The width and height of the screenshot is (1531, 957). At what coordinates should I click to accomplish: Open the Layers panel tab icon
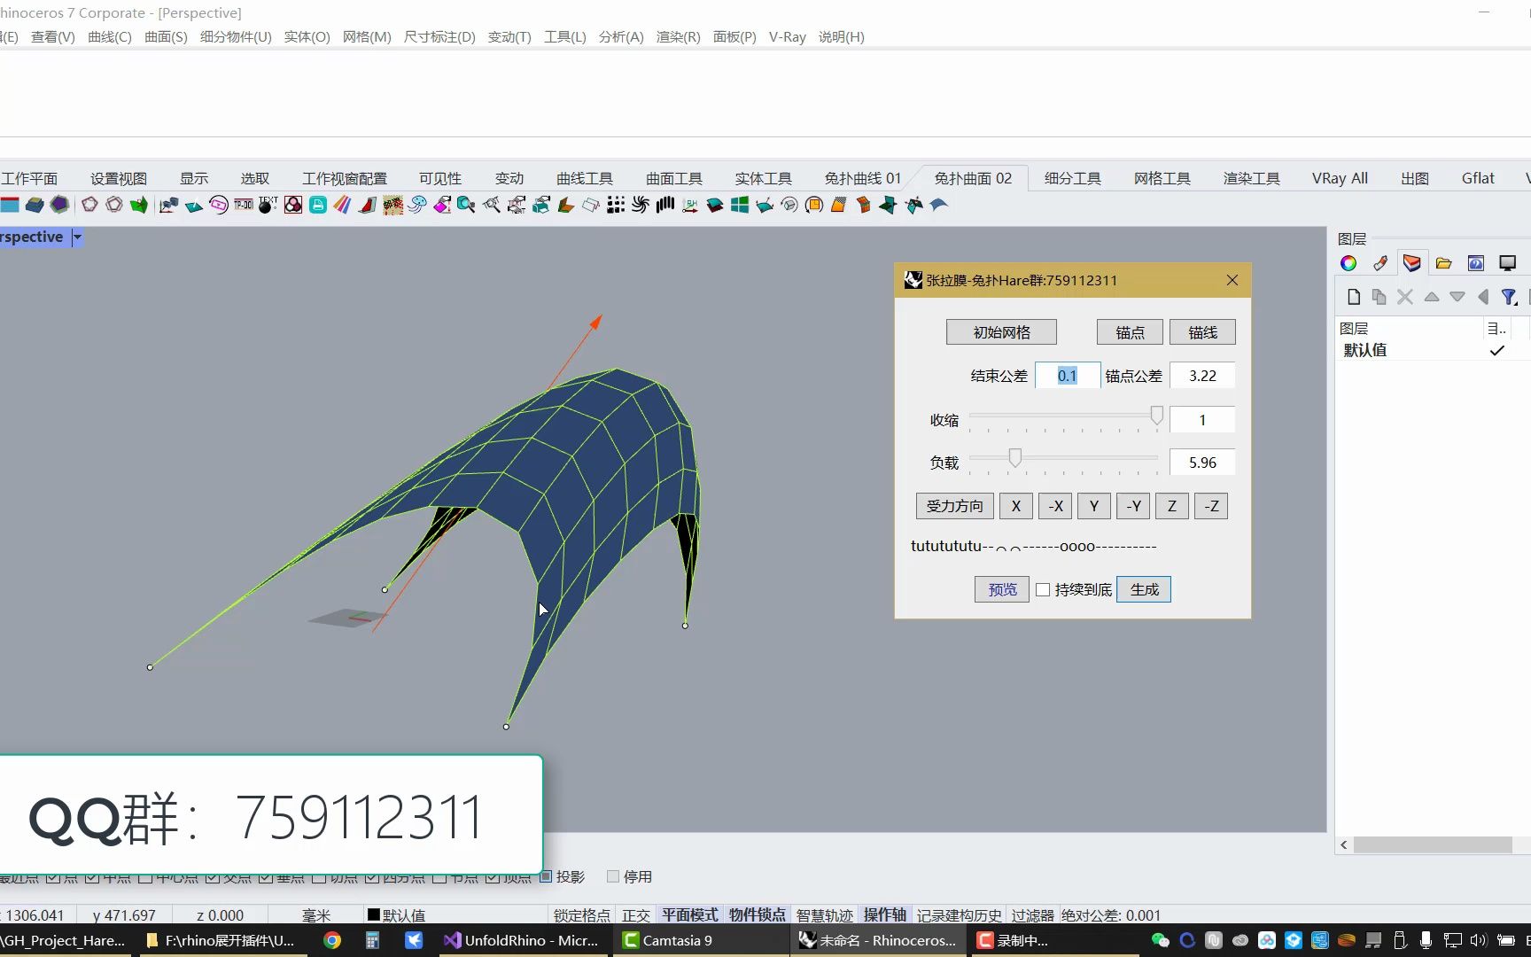pos(1412,263)
